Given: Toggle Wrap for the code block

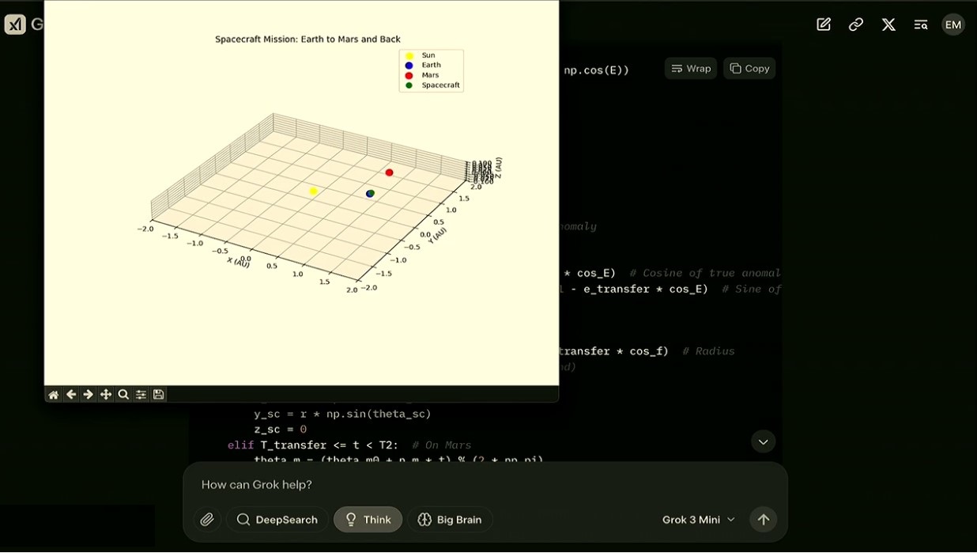Looking at the screenshot, I should (x=691, y=69).
